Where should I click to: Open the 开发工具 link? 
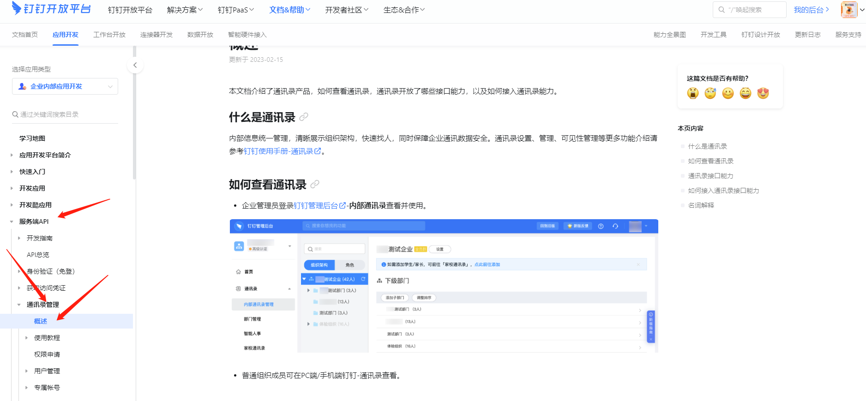(x=714, y=35)
